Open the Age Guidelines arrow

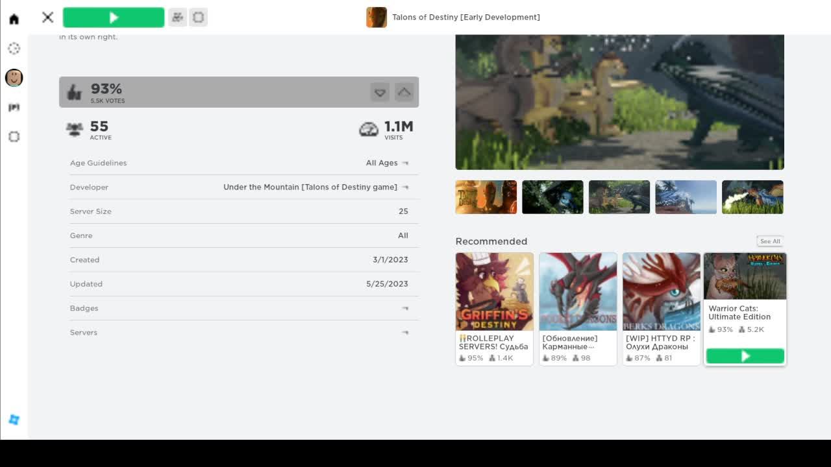tap(405, 163)
